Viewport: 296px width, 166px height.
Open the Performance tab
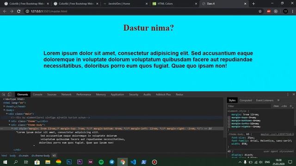(x=84, y=95)
